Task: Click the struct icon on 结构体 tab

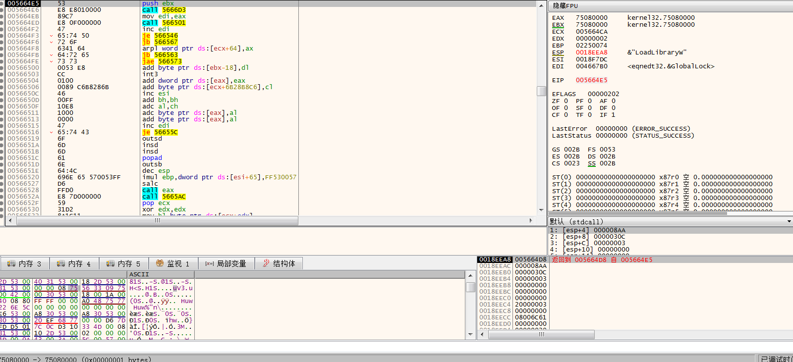Action: 266,263
